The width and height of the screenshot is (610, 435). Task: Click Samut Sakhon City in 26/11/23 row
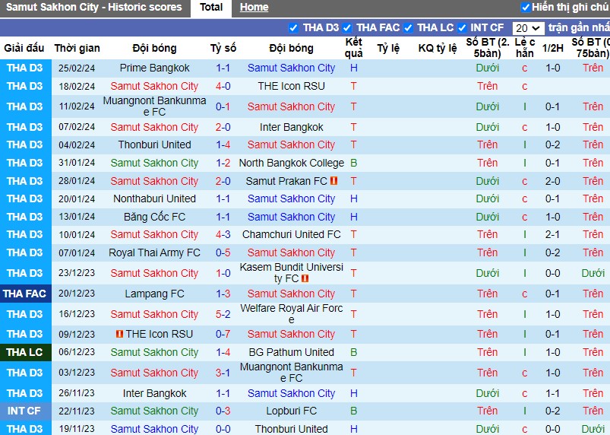pos(292,393)
